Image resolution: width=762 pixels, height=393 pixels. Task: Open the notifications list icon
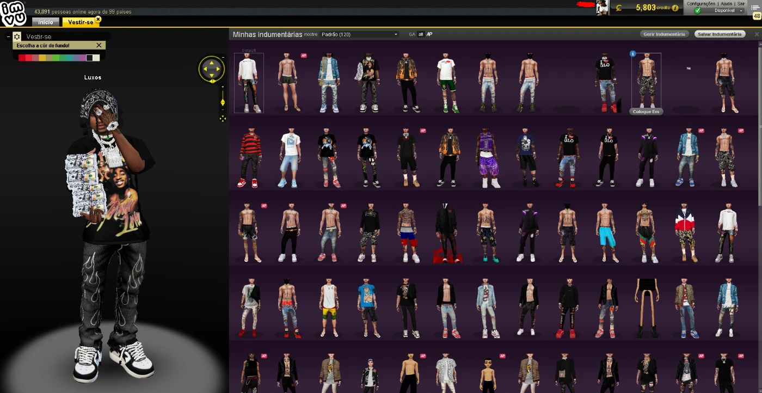[756, 7]
